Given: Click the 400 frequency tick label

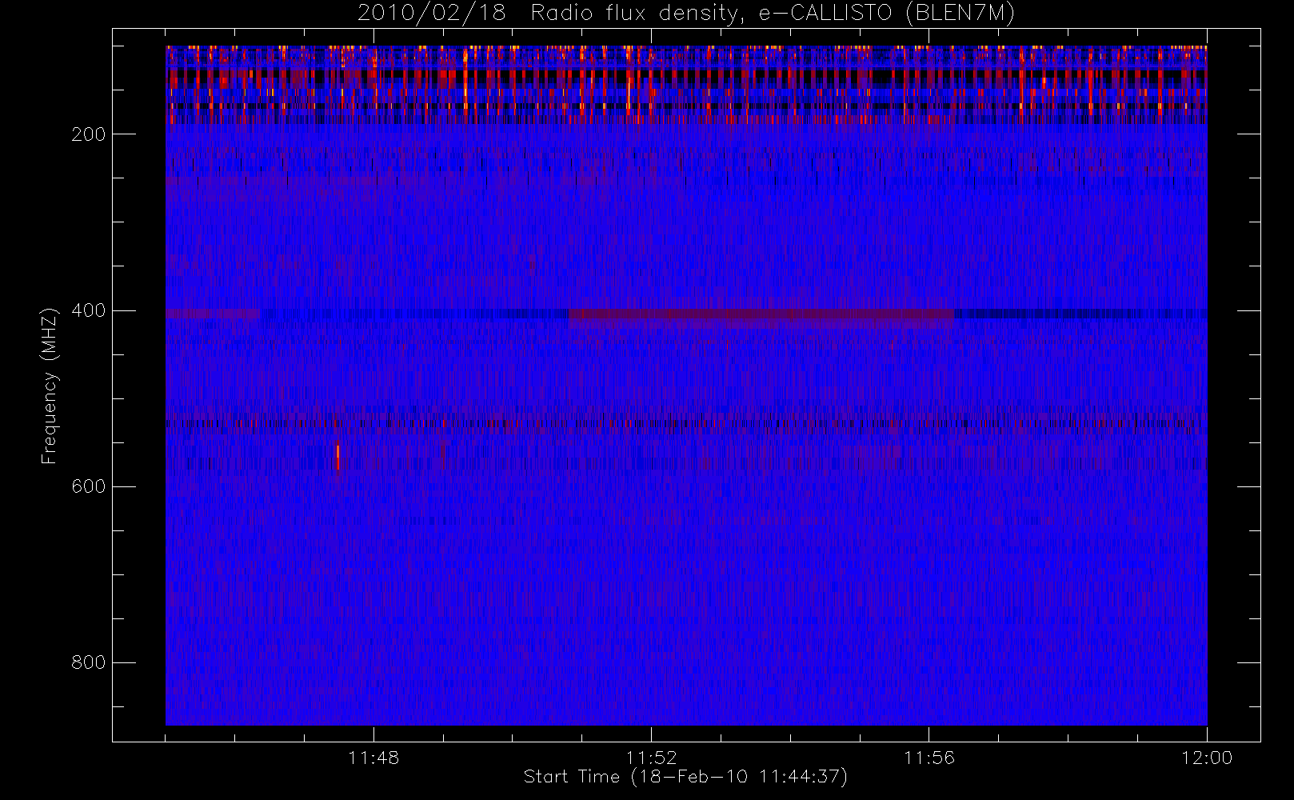Looking at the screenshot, I should point(88,310).
